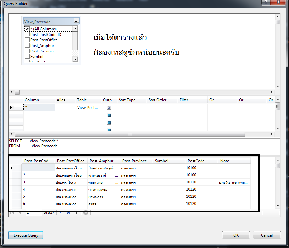The image size is (289, 248).
Task: Click the View_Post... table cell
Action: click(x=88, y=108)
